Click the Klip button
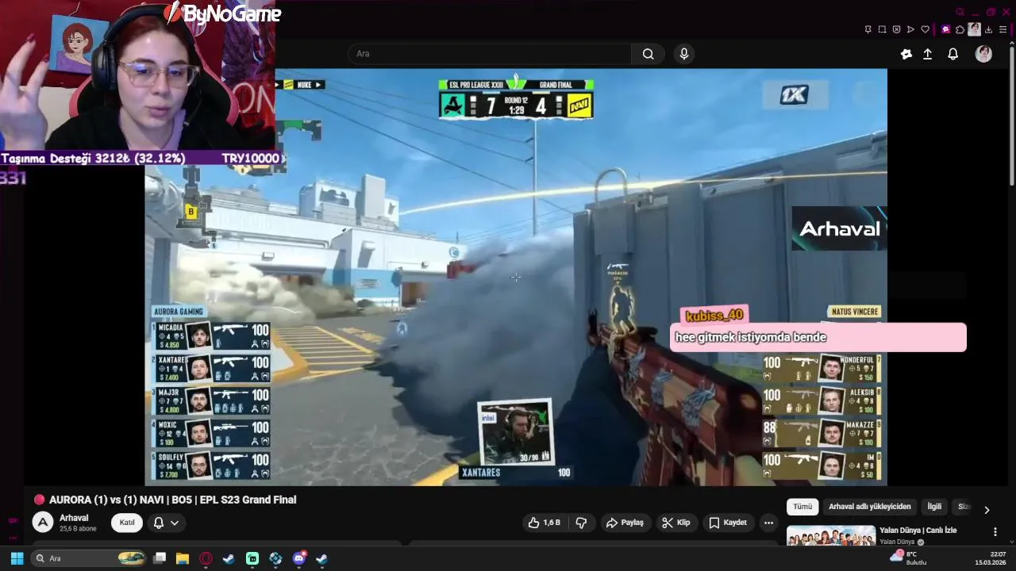The height and width of the screenshot is (571, 1016). pyautogui.click(x=676, y=523)
